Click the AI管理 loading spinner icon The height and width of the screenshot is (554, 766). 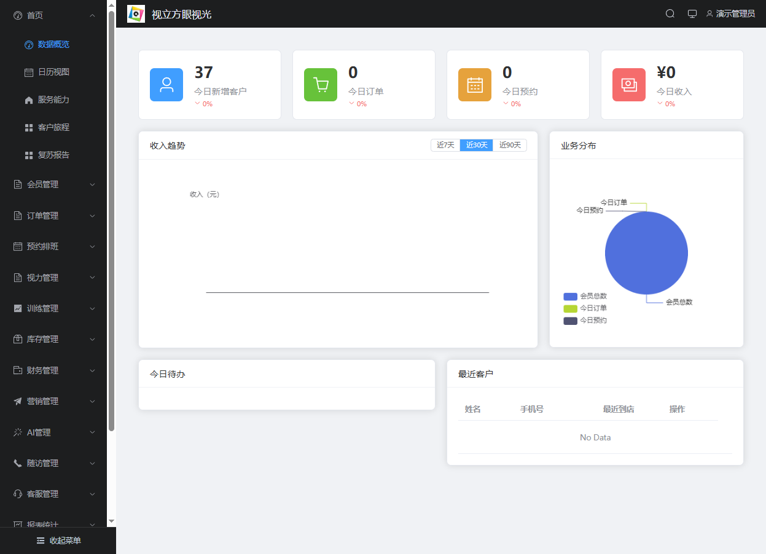(x=18, y=432)
